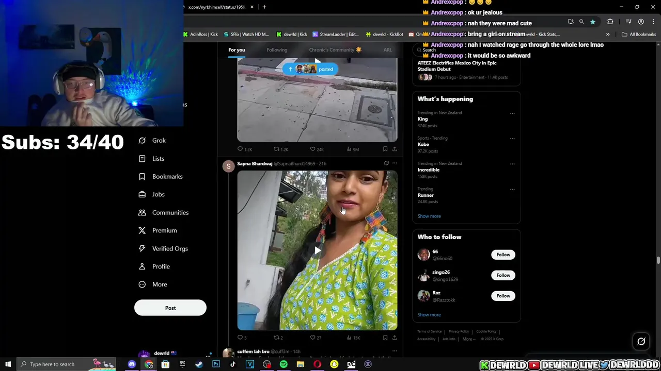The height and width of the screenshot is (371, 661).
Task: Show new posts via the 'posted' pill
Action: pyautogui.click(x=310, y=69)
